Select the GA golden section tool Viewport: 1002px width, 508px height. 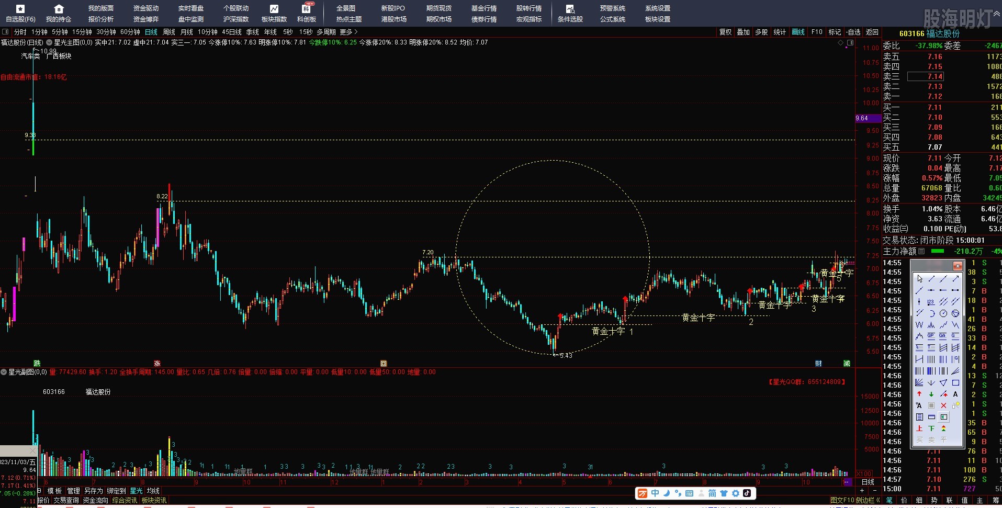pyautogui.click(x=943, y=335)
